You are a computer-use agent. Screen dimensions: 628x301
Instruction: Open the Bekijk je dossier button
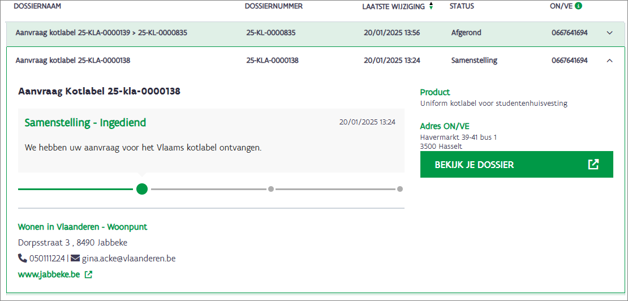(517, 165)
